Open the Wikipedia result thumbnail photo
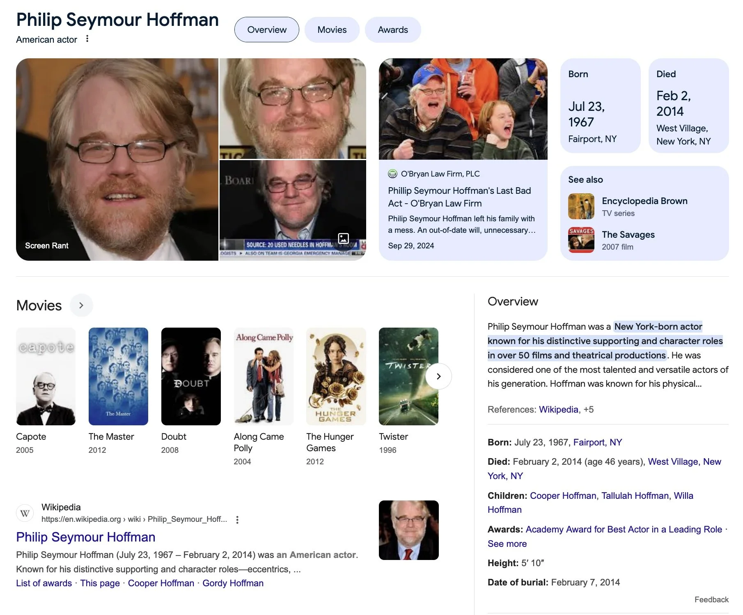 click(x=409, y=530)
